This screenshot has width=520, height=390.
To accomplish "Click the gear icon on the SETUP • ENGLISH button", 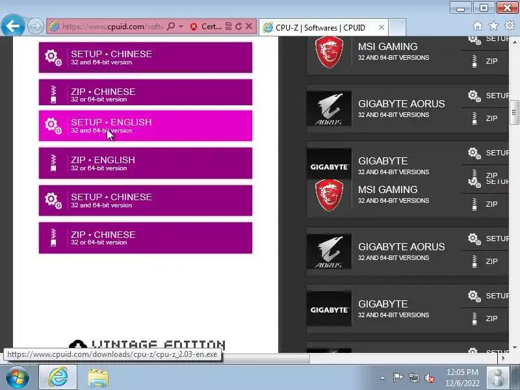I will click(x=53, y=125).
